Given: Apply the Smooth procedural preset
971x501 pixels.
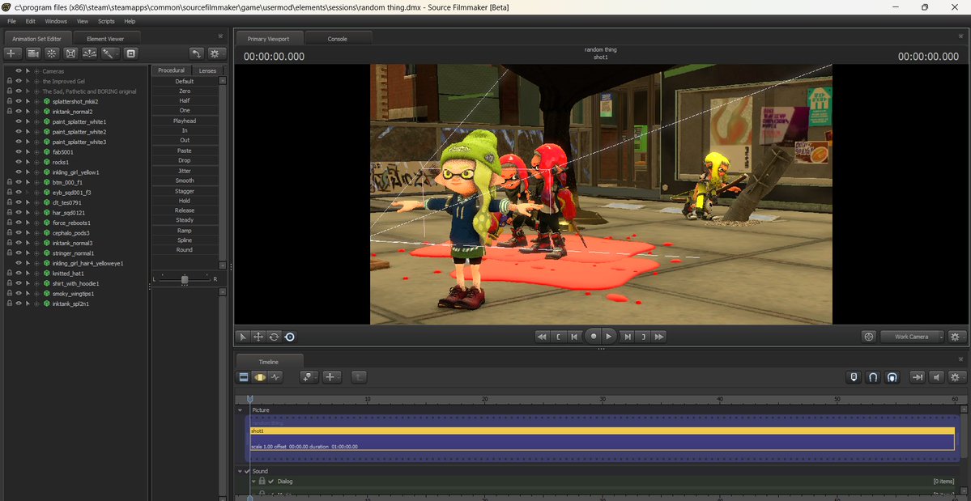Looking at the screenshot, I should click(x=185, y=180).
